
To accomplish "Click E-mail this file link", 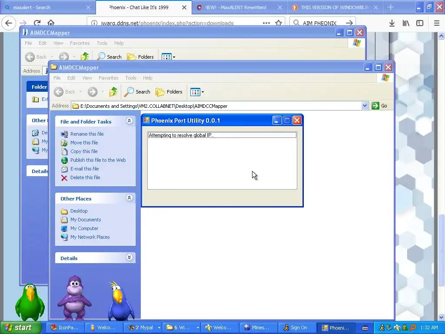I will point(85,169).
